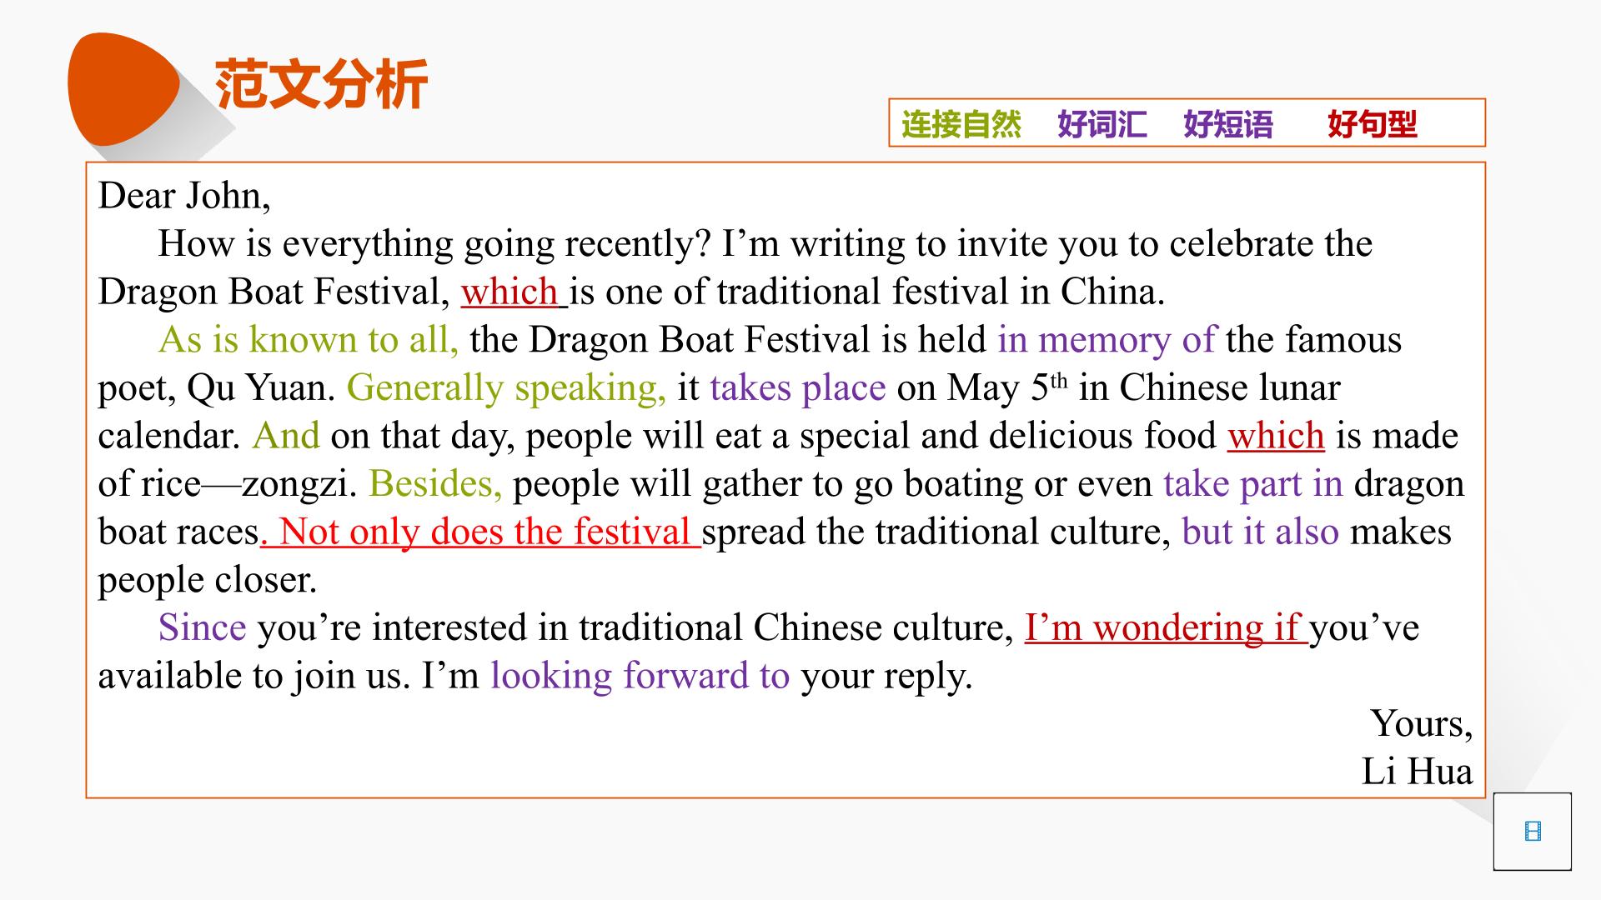Click the green 连接自然 legend label

[961, 124]
